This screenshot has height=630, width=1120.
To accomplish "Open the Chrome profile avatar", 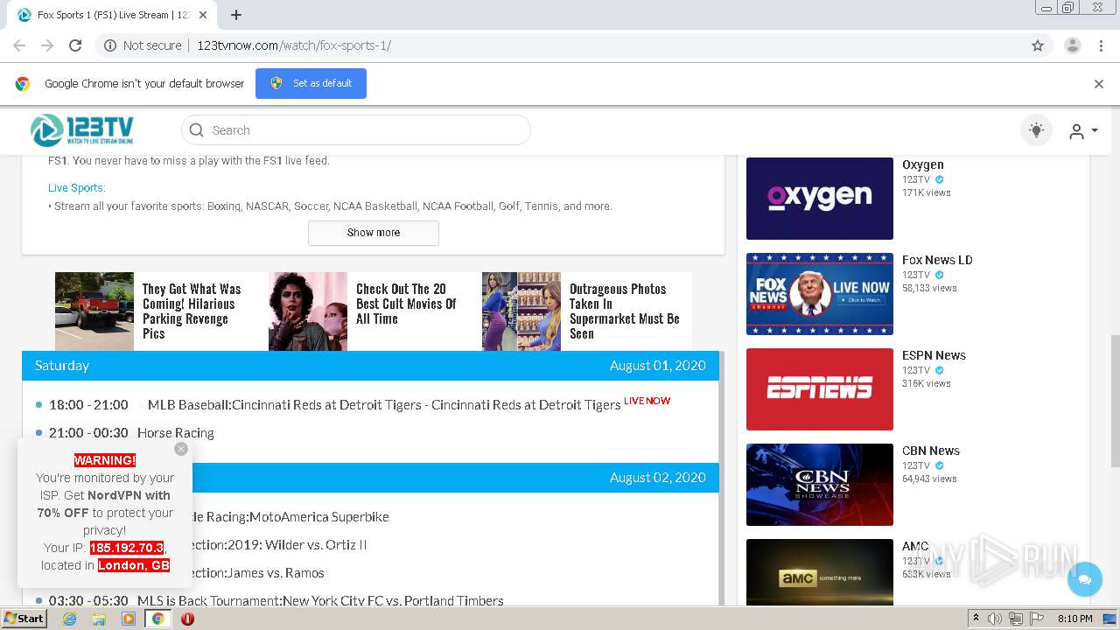I will point(1072,45).
